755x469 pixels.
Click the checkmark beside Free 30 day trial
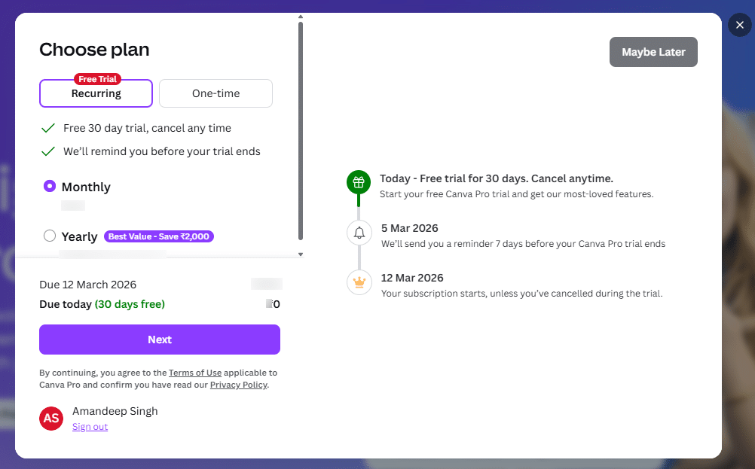(x=48, y=129)
